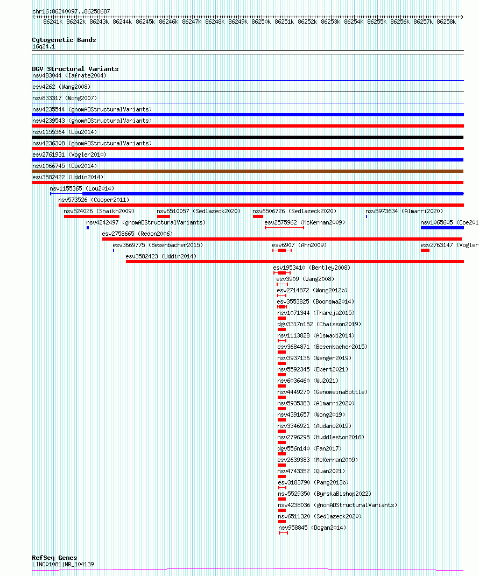Image resolution: width=479 pixels, height=576 pixels.
Task: Select esv2763147 Vogler variant label
Action: tap(449, 245)
